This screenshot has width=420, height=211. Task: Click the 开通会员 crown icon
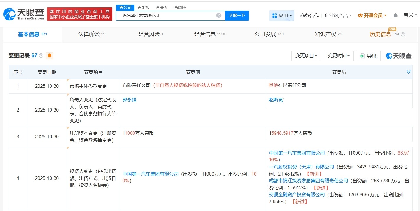click(361, 15)
